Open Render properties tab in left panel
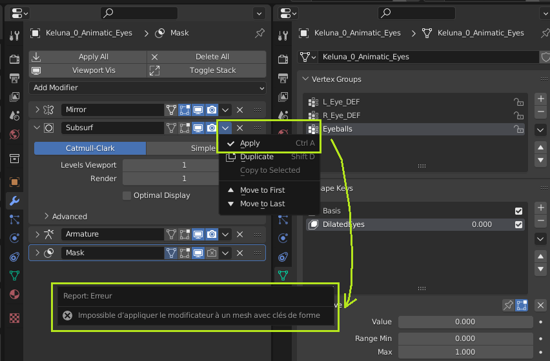 coord(14,59)
